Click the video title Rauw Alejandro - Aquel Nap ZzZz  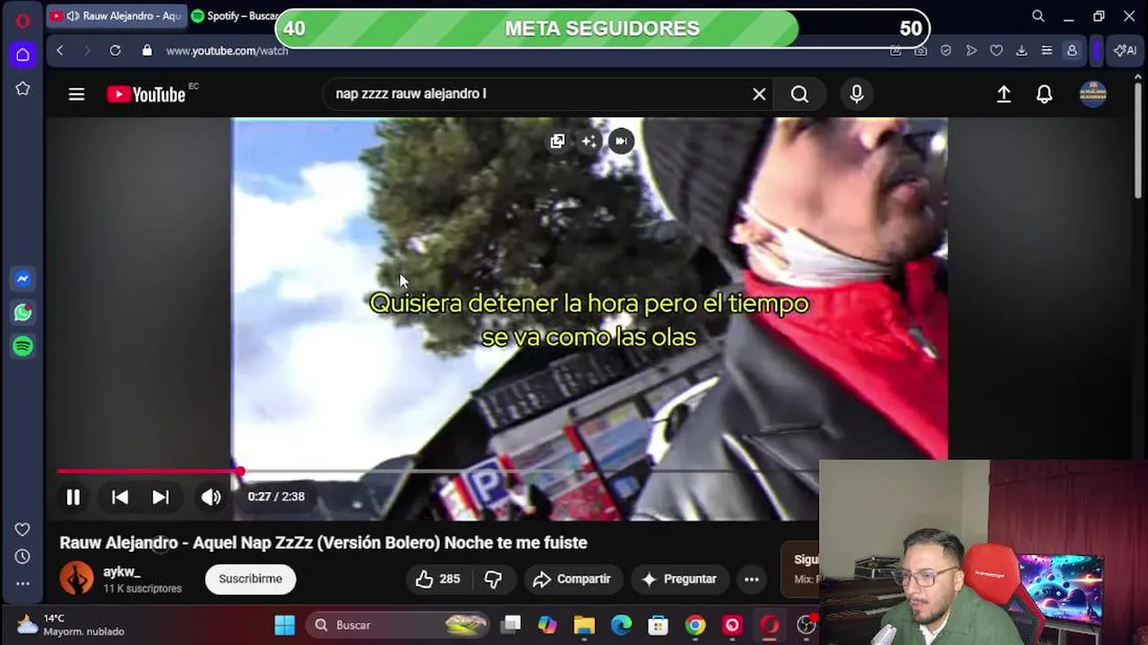pos(324,543)
